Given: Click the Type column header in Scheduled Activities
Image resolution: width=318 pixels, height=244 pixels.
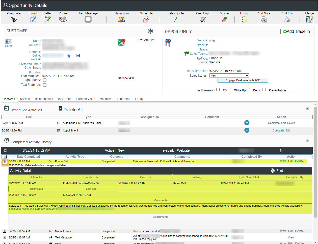Looking at the screenshot, I should click(x=88, y=117).
